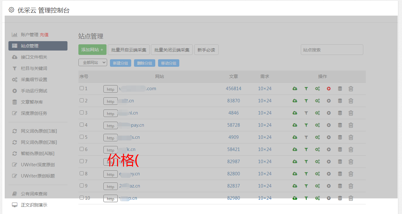Open 文章暂存库 in the sidebar
This screenshot has width=402, height=214.
(x=32, y=102)
